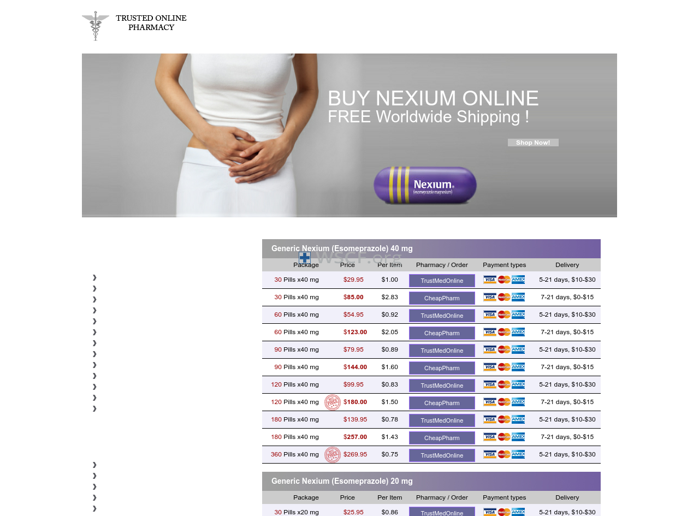Click the Buy Nexium Online banner headline

pos(433,98)
